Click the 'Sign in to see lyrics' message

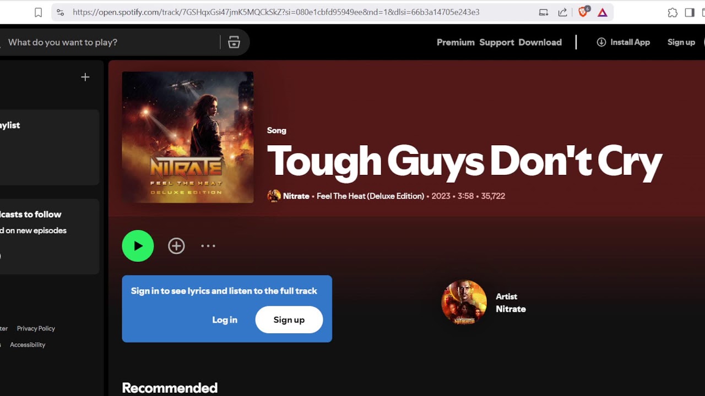224,291
